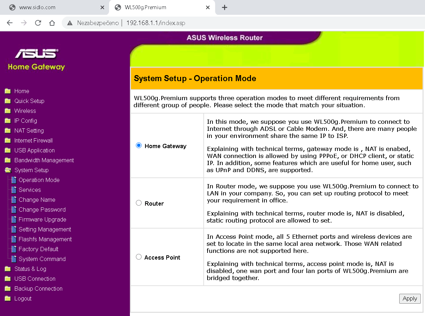Click the folder icon beside Logout
425x316 pixels.
[7, 298]
